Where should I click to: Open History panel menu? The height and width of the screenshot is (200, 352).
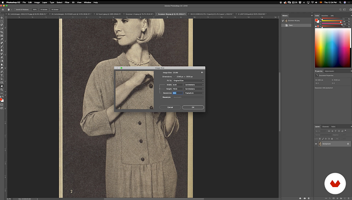pos(312,16)
